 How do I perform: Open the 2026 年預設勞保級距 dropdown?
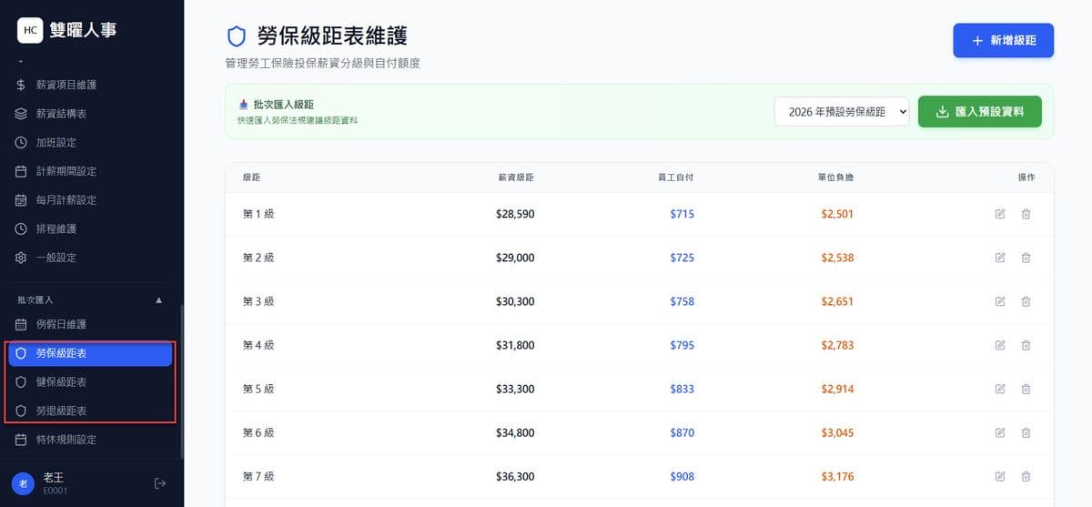[842, 112]
